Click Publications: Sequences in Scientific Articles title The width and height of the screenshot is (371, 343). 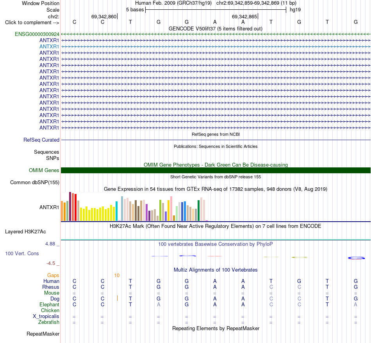[x=216, y=146]
